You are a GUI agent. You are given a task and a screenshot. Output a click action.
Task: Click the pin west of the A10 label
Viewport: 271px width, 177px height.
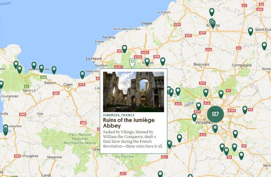(180, 138)
